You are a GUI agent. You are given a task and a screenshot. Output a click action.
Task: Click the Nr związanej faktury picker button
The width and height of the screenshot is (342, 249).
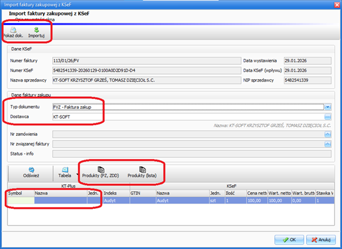(x=328, y=144)
